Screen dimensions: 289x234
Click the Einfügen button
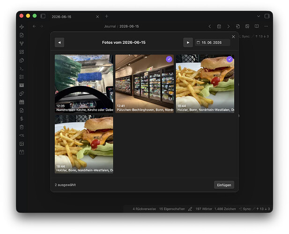(x=224, y=185)
